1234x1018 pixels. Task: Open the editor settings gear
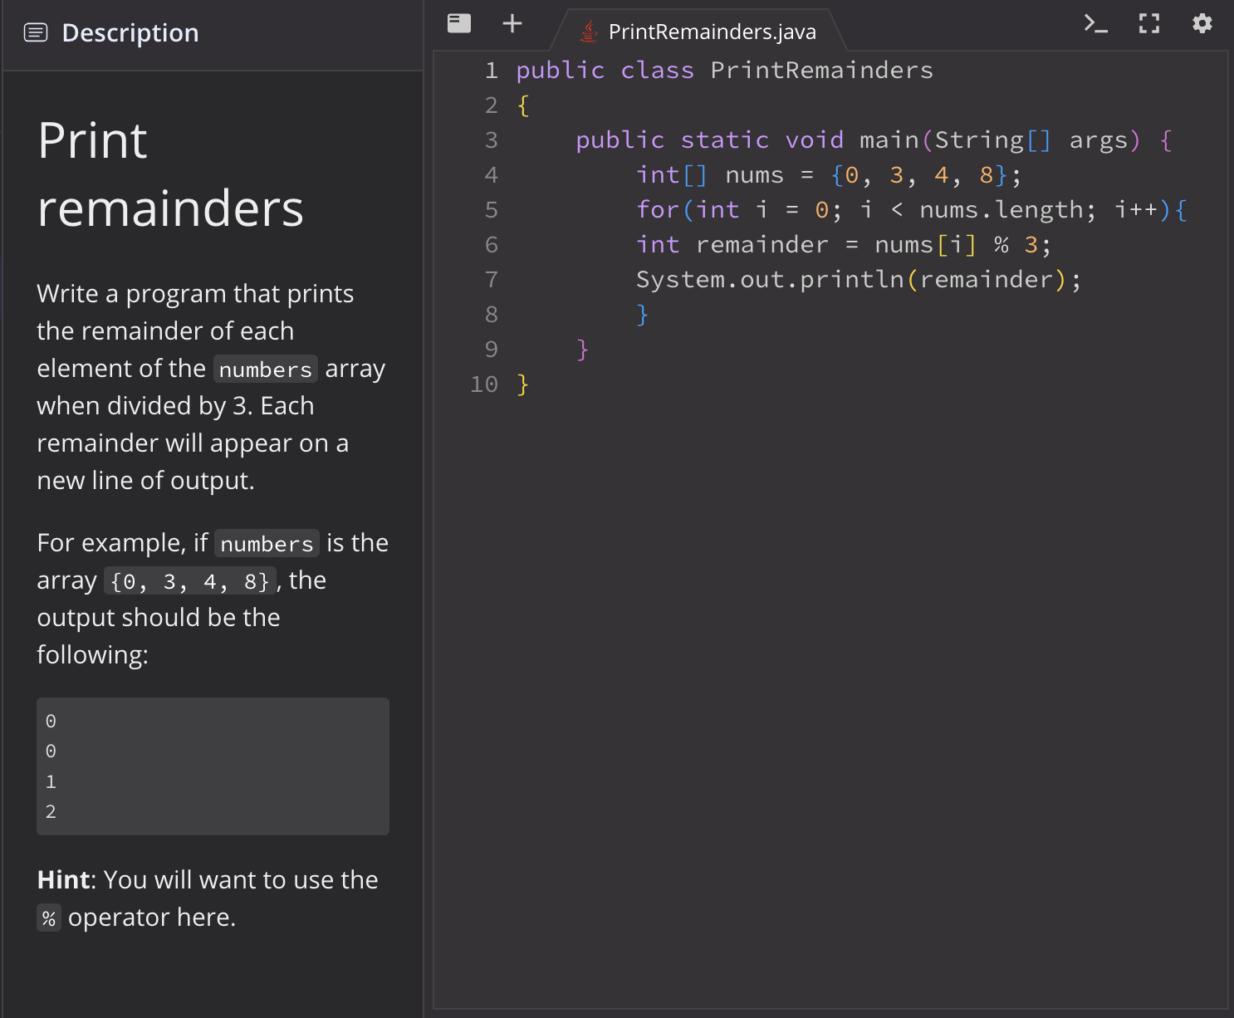[1202, 24]
